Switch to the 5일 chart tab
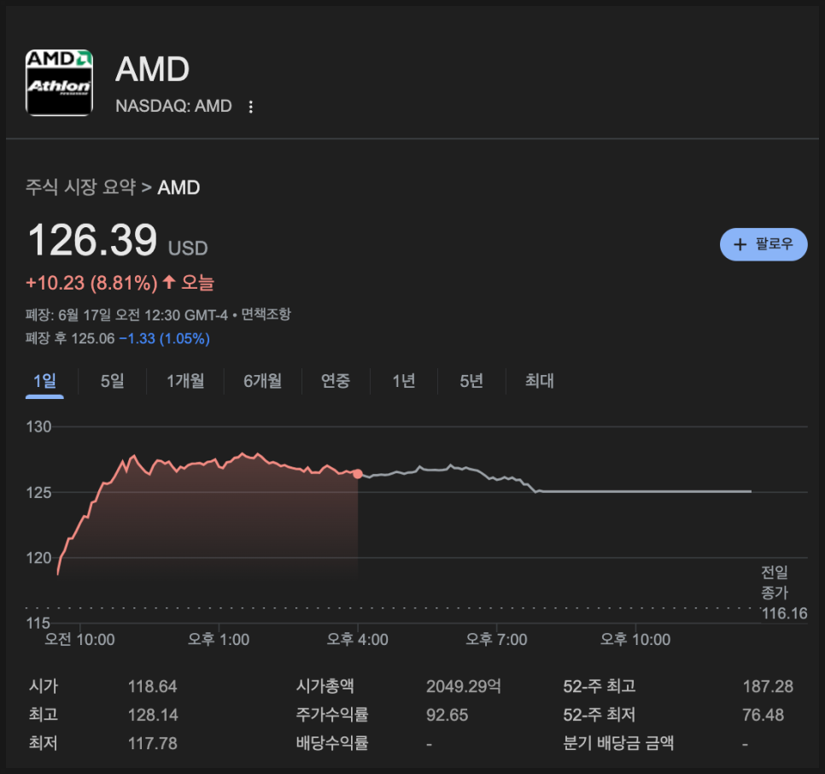This screenshot has height=774, width=825. pos(112,381)
